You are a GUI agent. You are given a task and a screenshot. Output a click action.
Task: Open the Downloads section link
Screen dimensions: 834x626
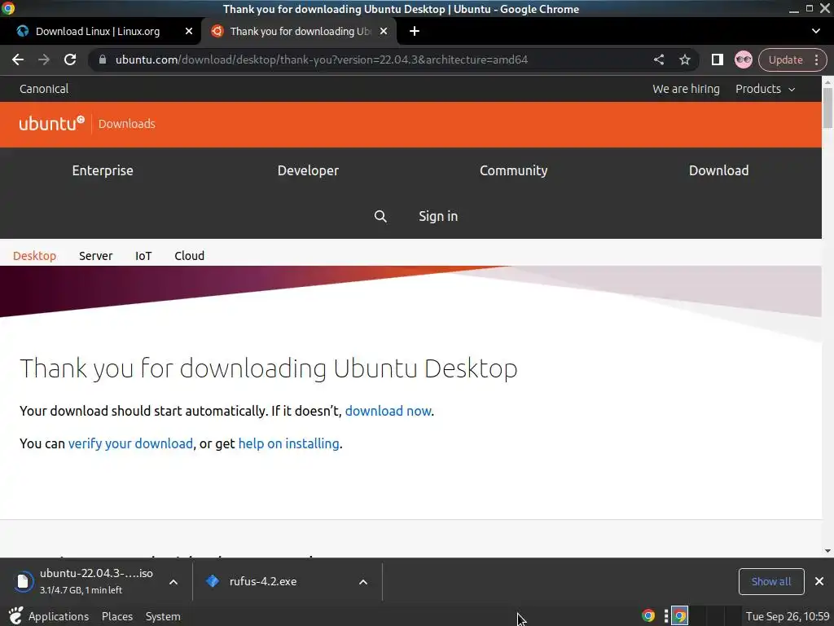coord(126,124)
